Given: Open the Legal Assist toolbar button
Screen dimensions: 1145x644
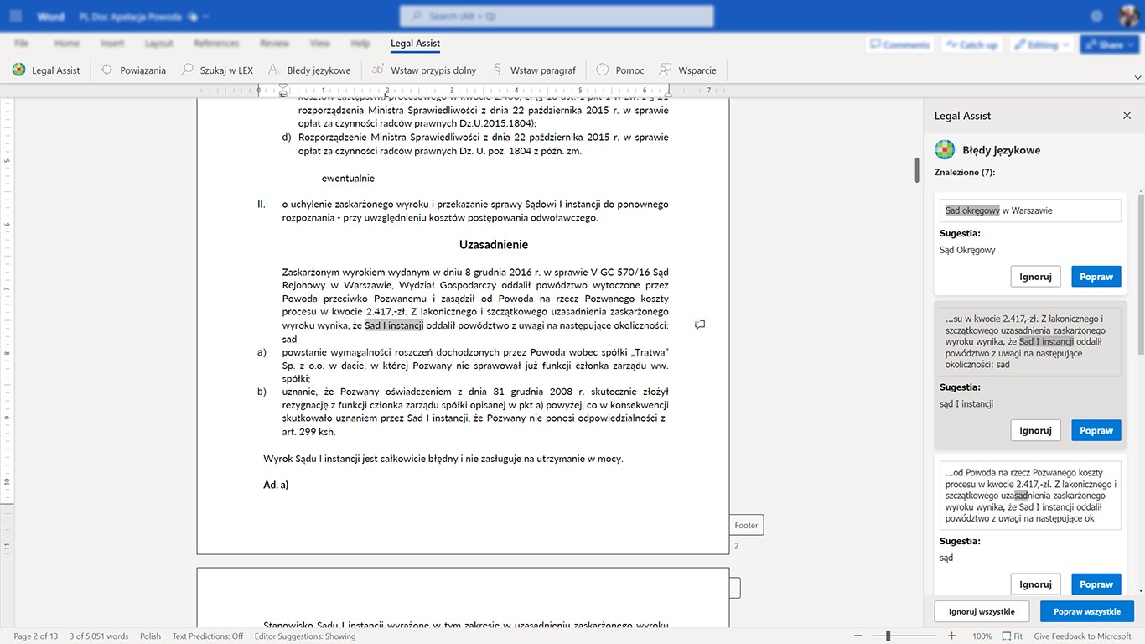Looking at the screenshot, I should pos(46,70).
